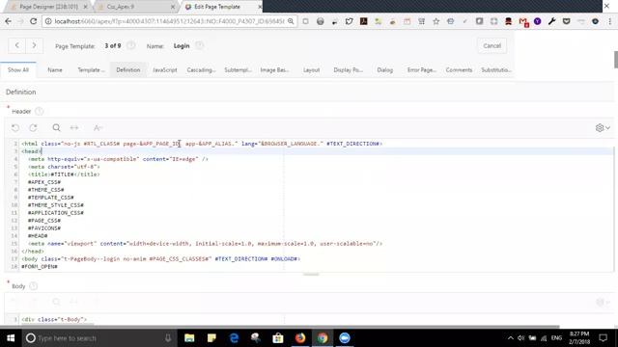
Task: Switch to the Definition tab
Action: (x=128, y=70)
